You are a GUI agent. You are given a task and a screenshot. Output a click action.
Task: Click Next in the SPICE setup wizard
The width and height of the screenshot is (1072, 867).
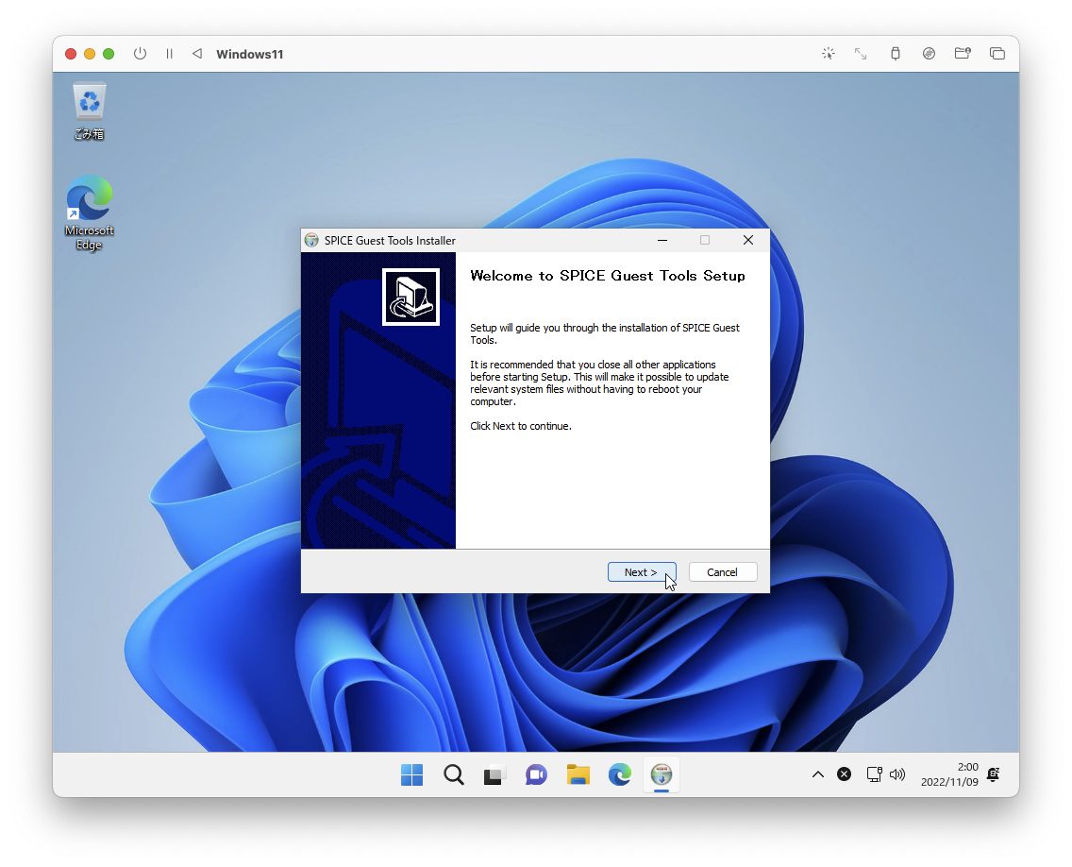(642, 571)
